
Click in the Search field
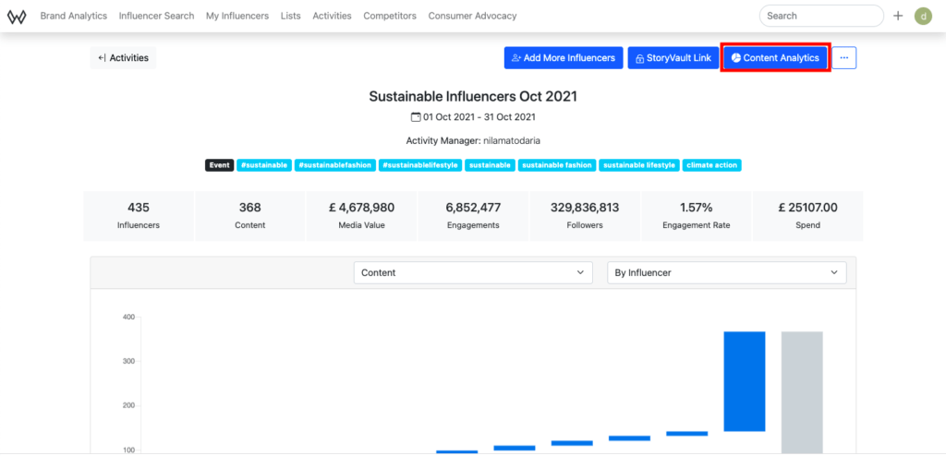click(x=821, y=17)
